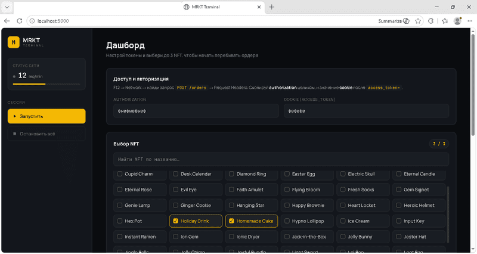Click the MRKT Terminal logo icon
This screenshot has height=254, width=477.
click(13, 42)
